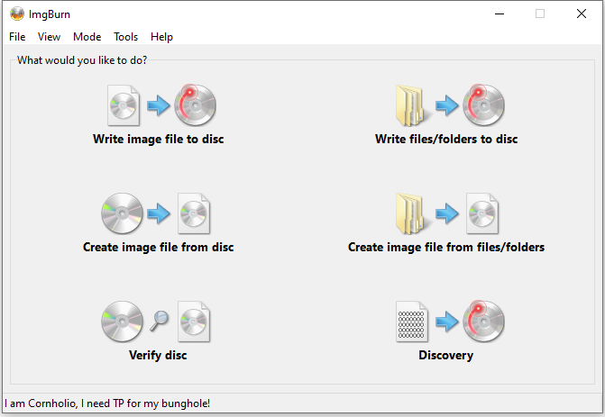Choose the 'Write files/folders to disc' label
Screen dimensions: 605x417
[x=446, y=140]
